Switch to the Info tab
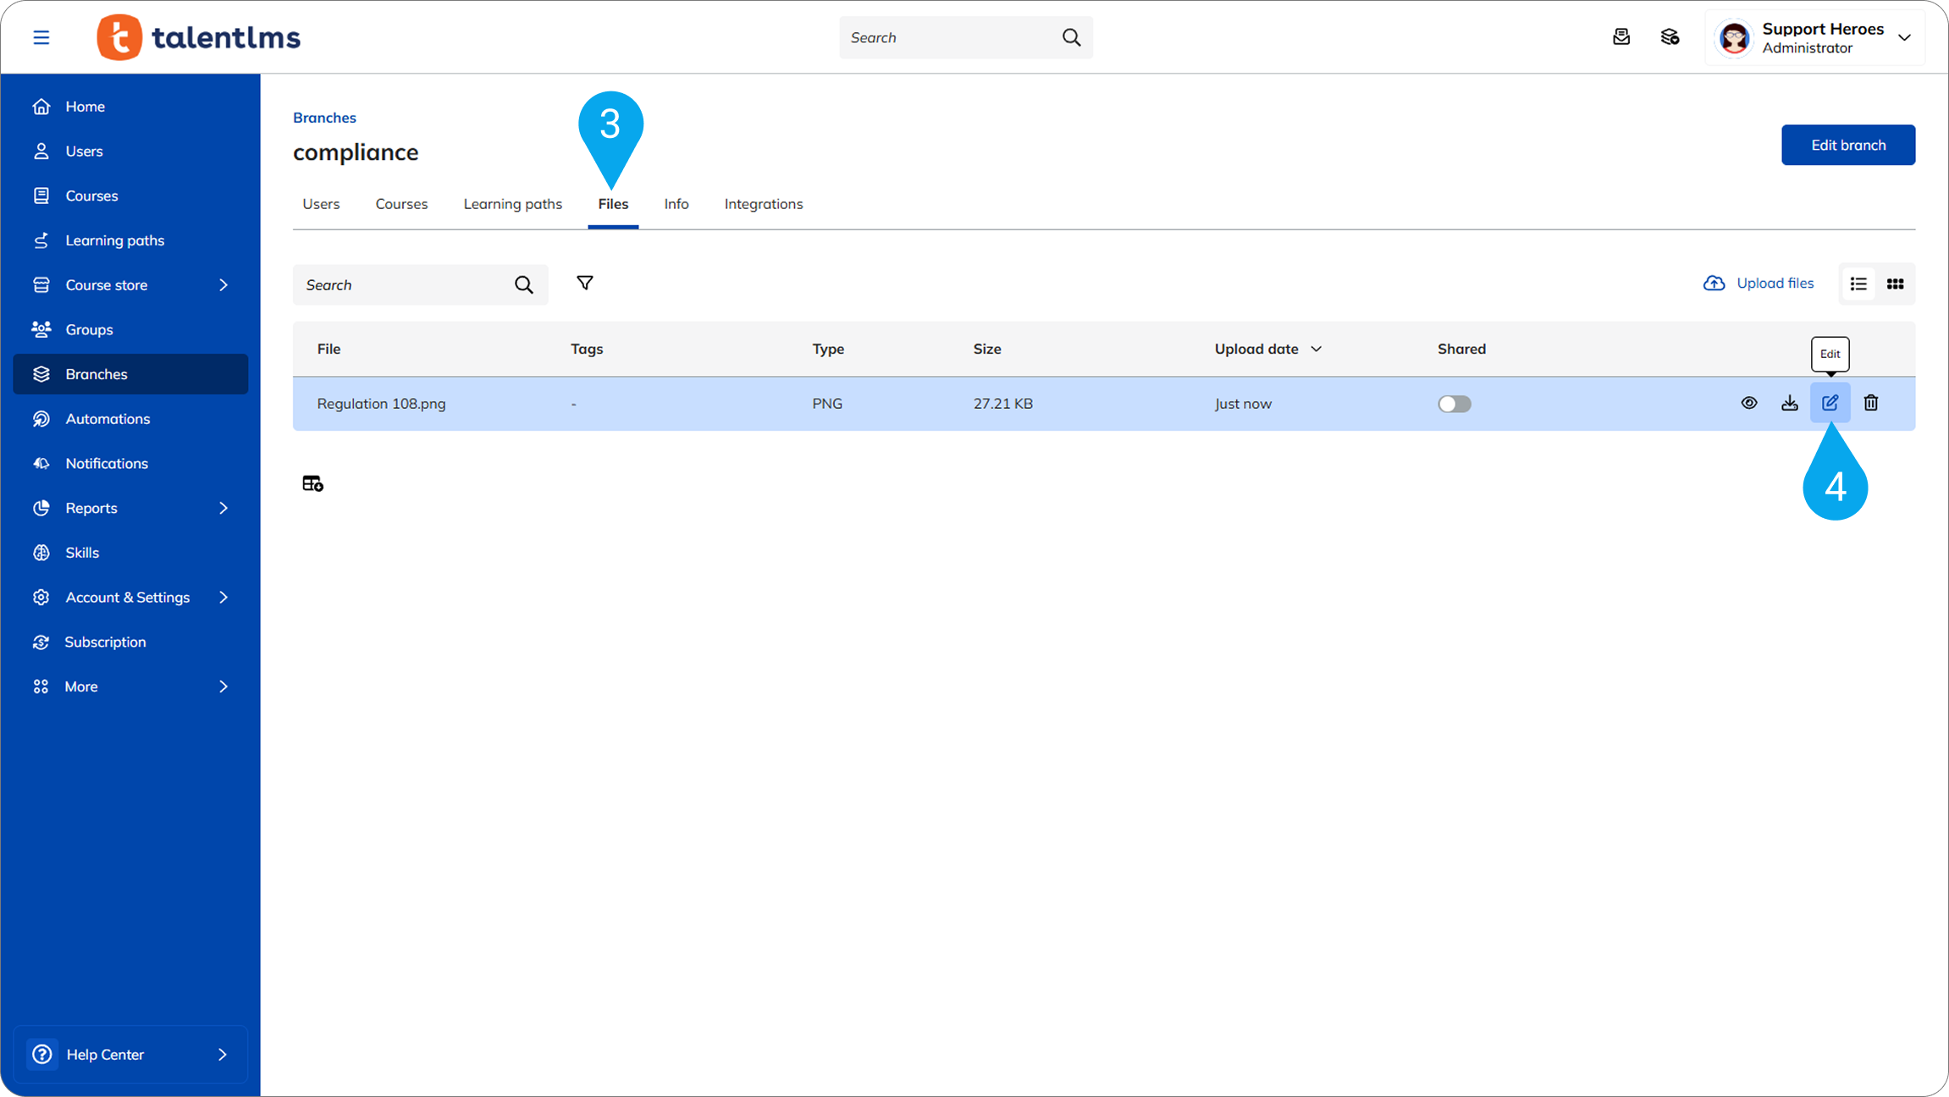The height and width of the screenshot is (1097, 1949). pyautogui.click(x=676, y=204)
